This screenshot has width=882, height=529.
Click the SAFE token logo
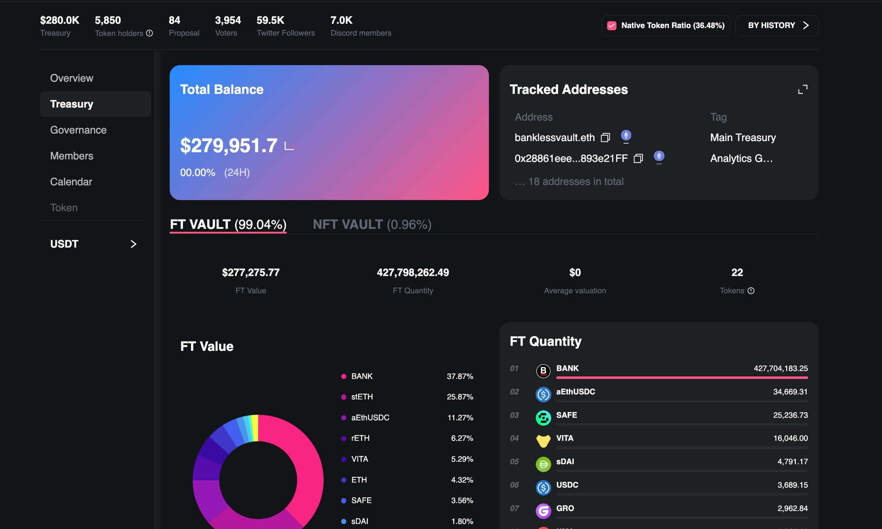(x=543, y=417)
